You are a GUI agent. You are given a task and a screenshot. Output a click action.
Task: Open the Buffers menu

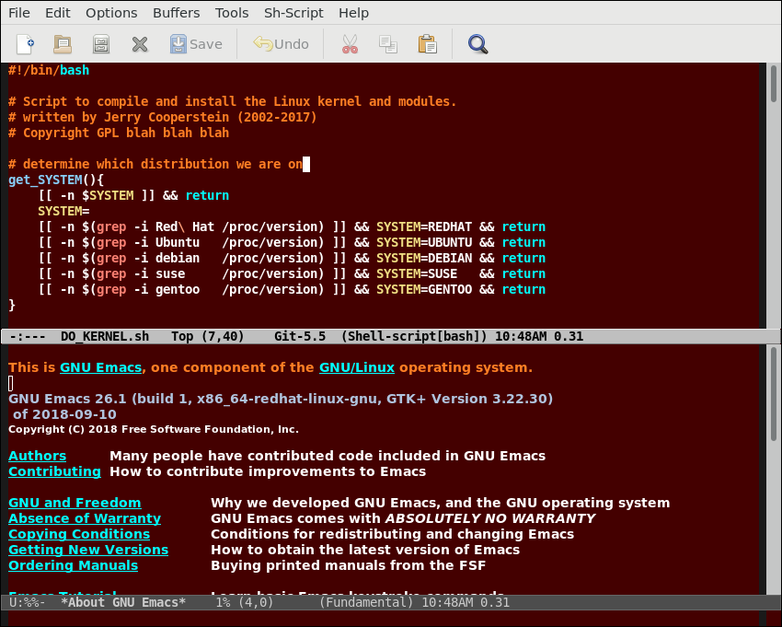(x=176, y=13)
